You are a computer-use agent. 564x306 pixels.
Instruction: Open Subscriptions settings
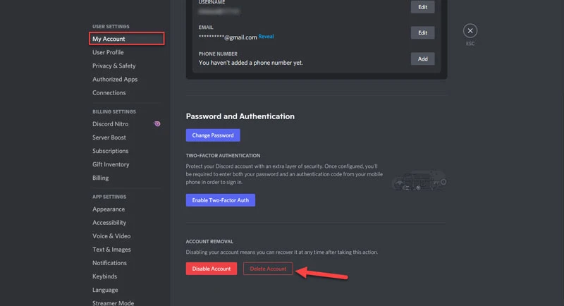click(110, 151)
